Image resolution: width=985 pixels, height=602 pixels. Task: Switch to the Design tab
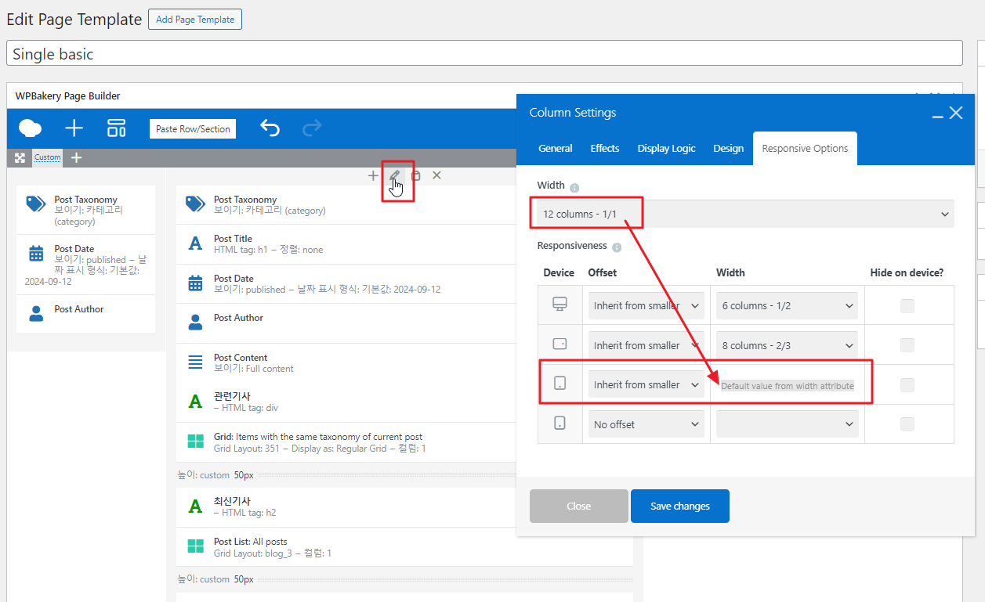[x=728, y=149]
